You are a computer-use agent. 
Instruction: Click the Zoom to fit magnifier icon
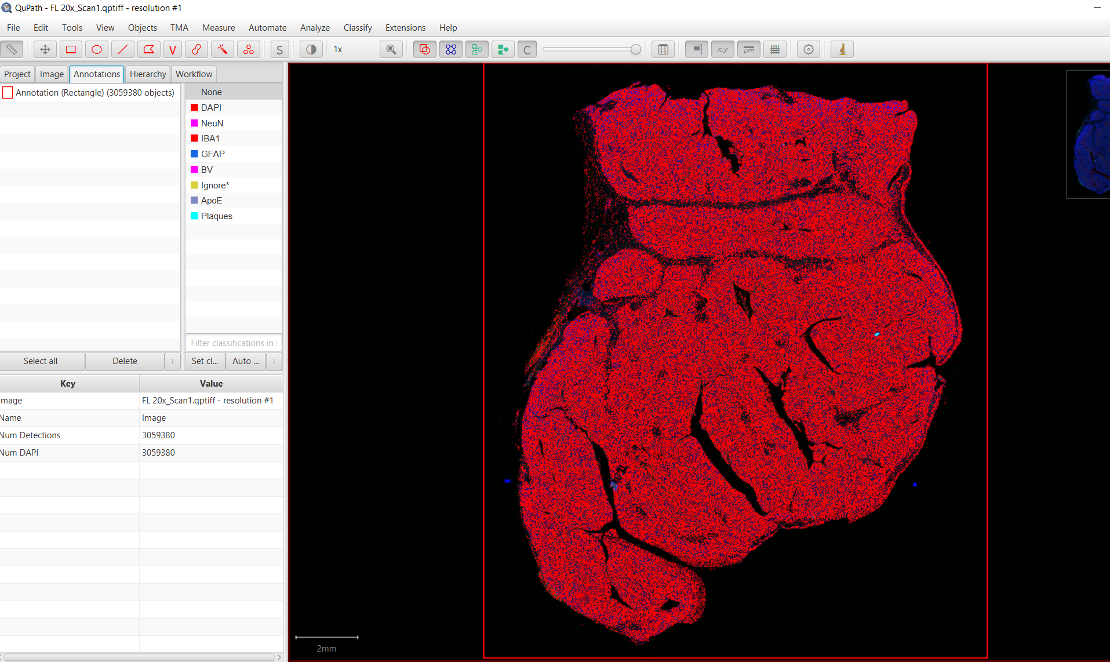tap(391, 49)
